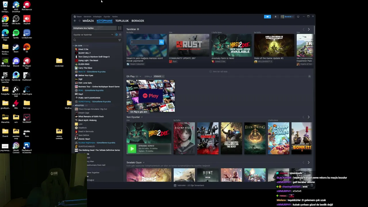This screenshot has height=207, width=368.
Task: Toggle sort by recent activity clock icon
Action: click(116, 34)
